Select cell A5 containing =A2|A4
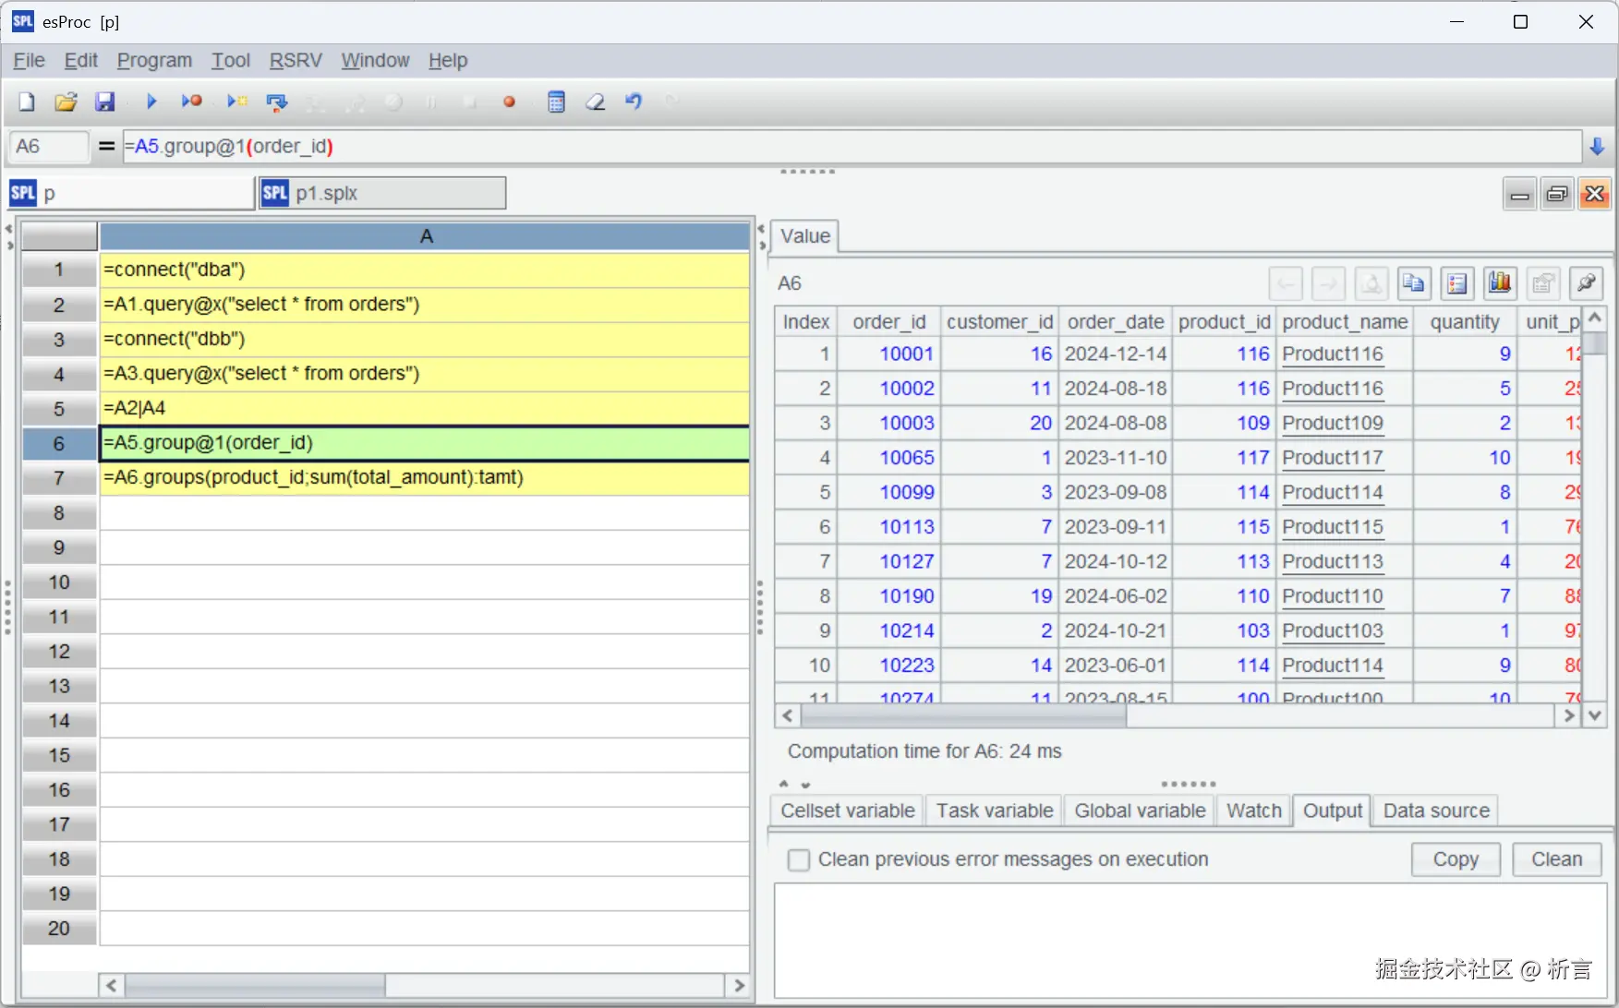Viewport: 1619px width, 1008px height. coord(424,408)
